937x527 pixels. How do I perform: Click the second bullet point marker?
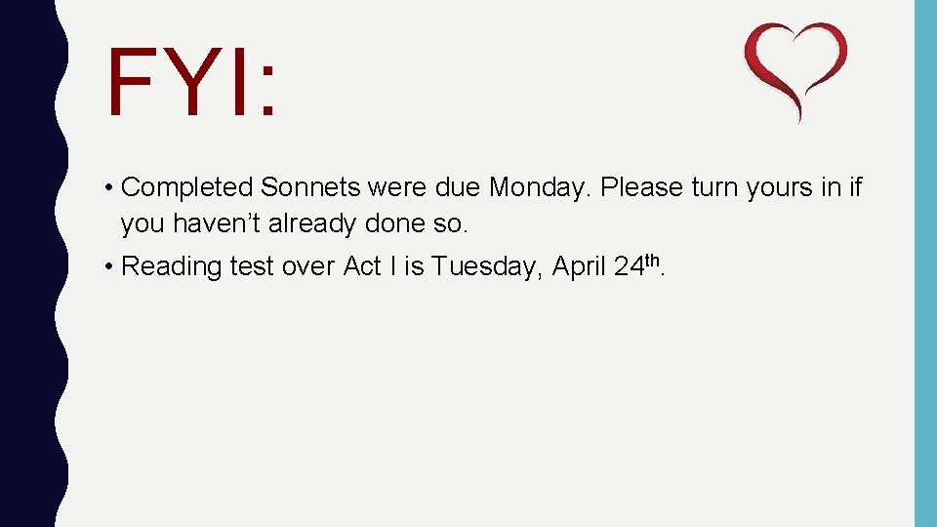pyautogui.click(x=108, y=266)
